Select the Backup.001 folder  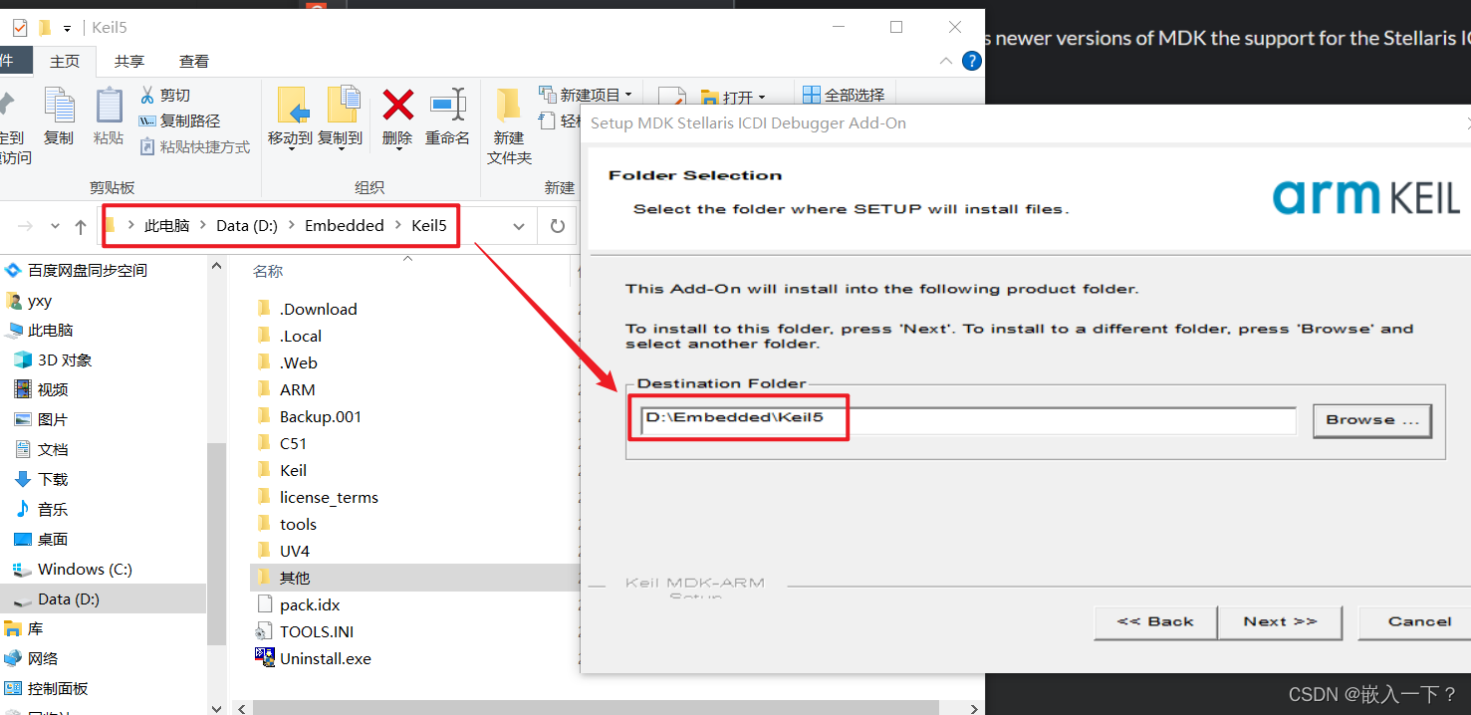pyautogui.click(x=321, y=416)
